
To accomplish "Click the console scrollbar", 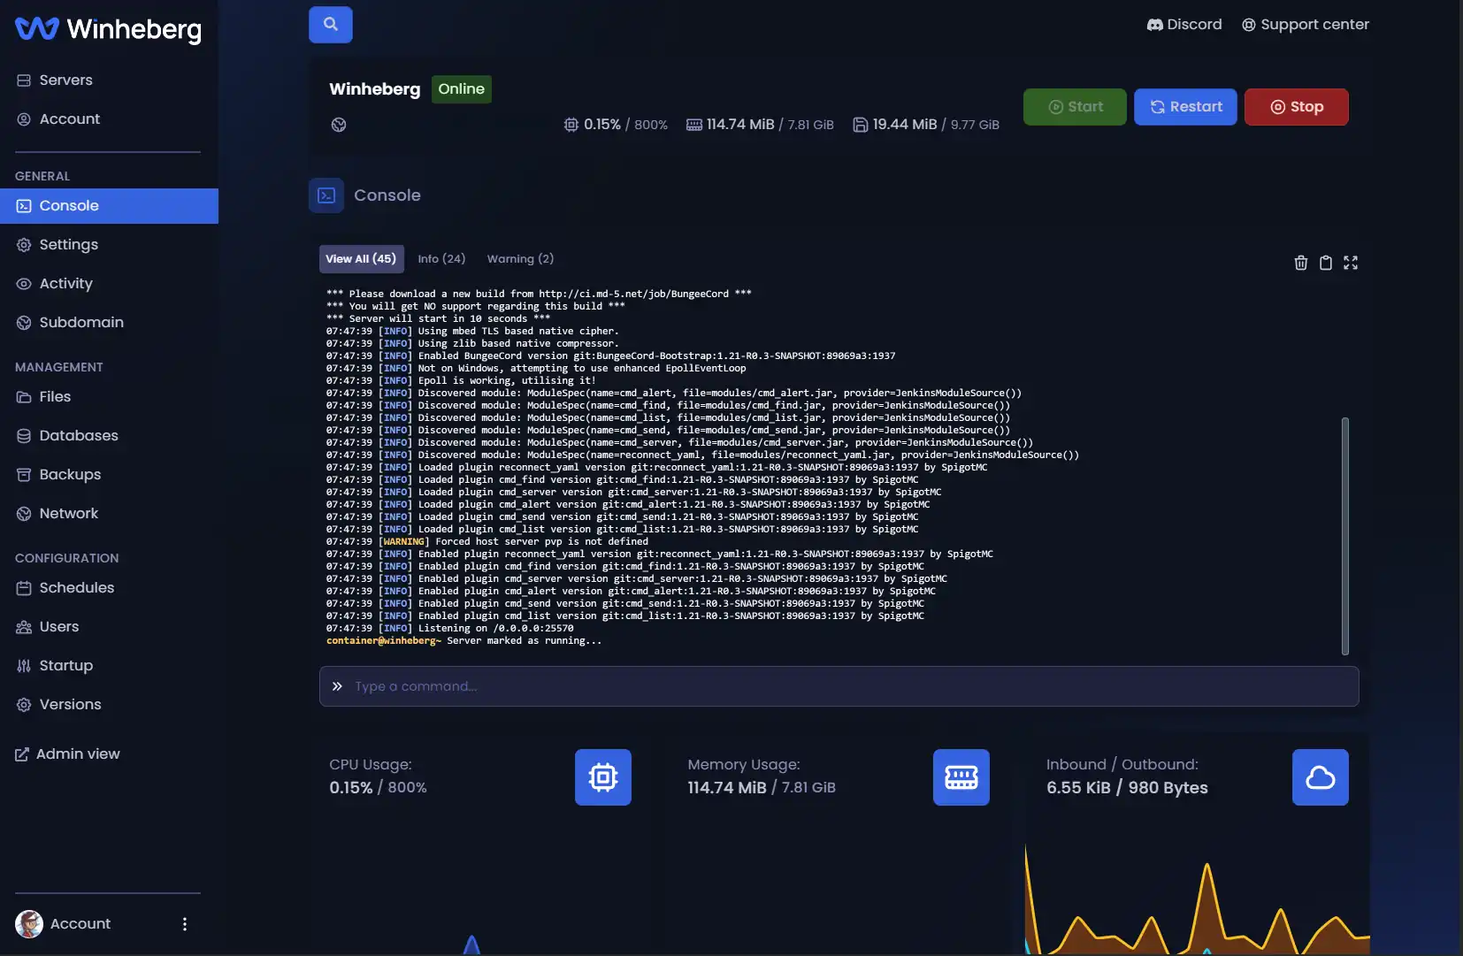I will pos(1344,536).
